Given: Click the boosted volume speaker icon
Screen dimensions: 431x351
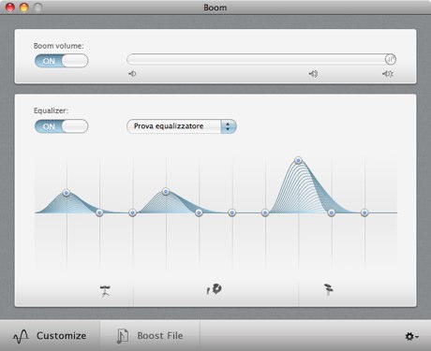Looking at the screenshot, I should click(x=388, y=74).
